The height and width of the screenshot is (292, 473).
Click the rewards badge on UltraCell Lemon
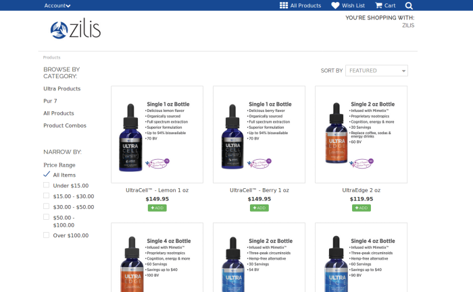point(157,163)
